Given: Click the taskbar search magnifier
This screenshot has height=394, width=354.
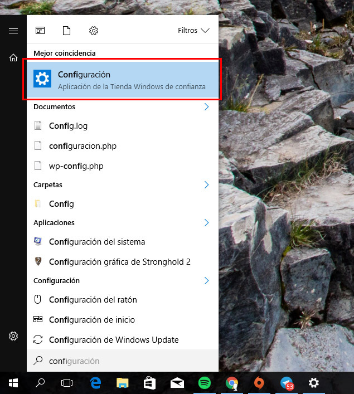Looking at the screenshot, I should (40, 383).
